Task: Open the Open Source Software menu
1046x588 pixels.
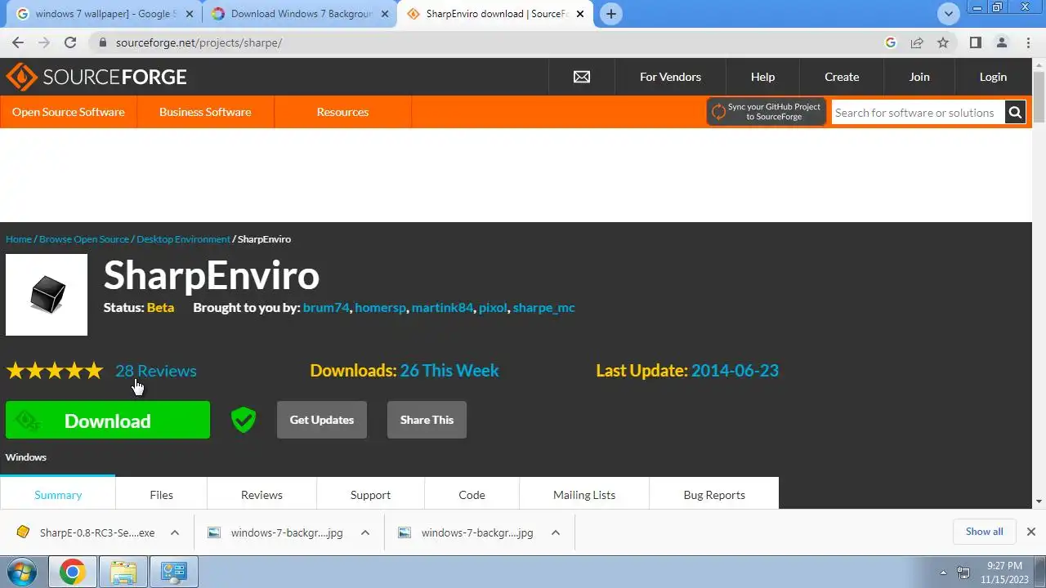Action: [x=69, y=112]
